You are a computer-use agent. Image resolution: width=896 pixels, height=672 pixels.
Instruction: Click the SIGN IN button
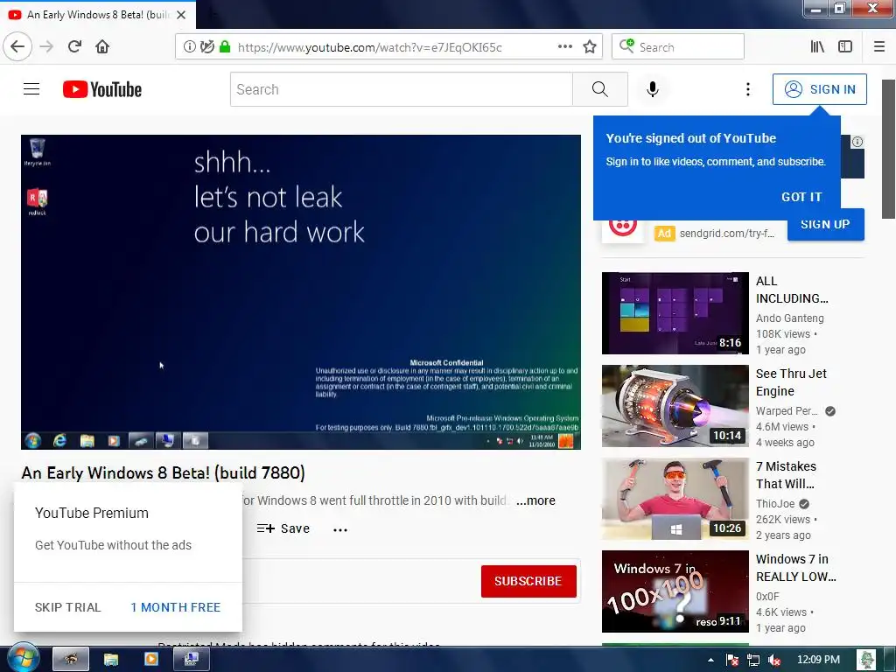[819, 89]
